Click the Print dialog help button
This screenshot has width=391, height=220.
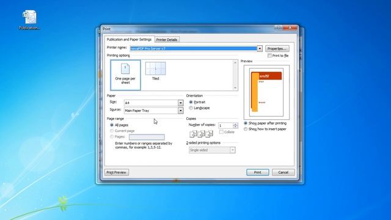pos(278,28)
